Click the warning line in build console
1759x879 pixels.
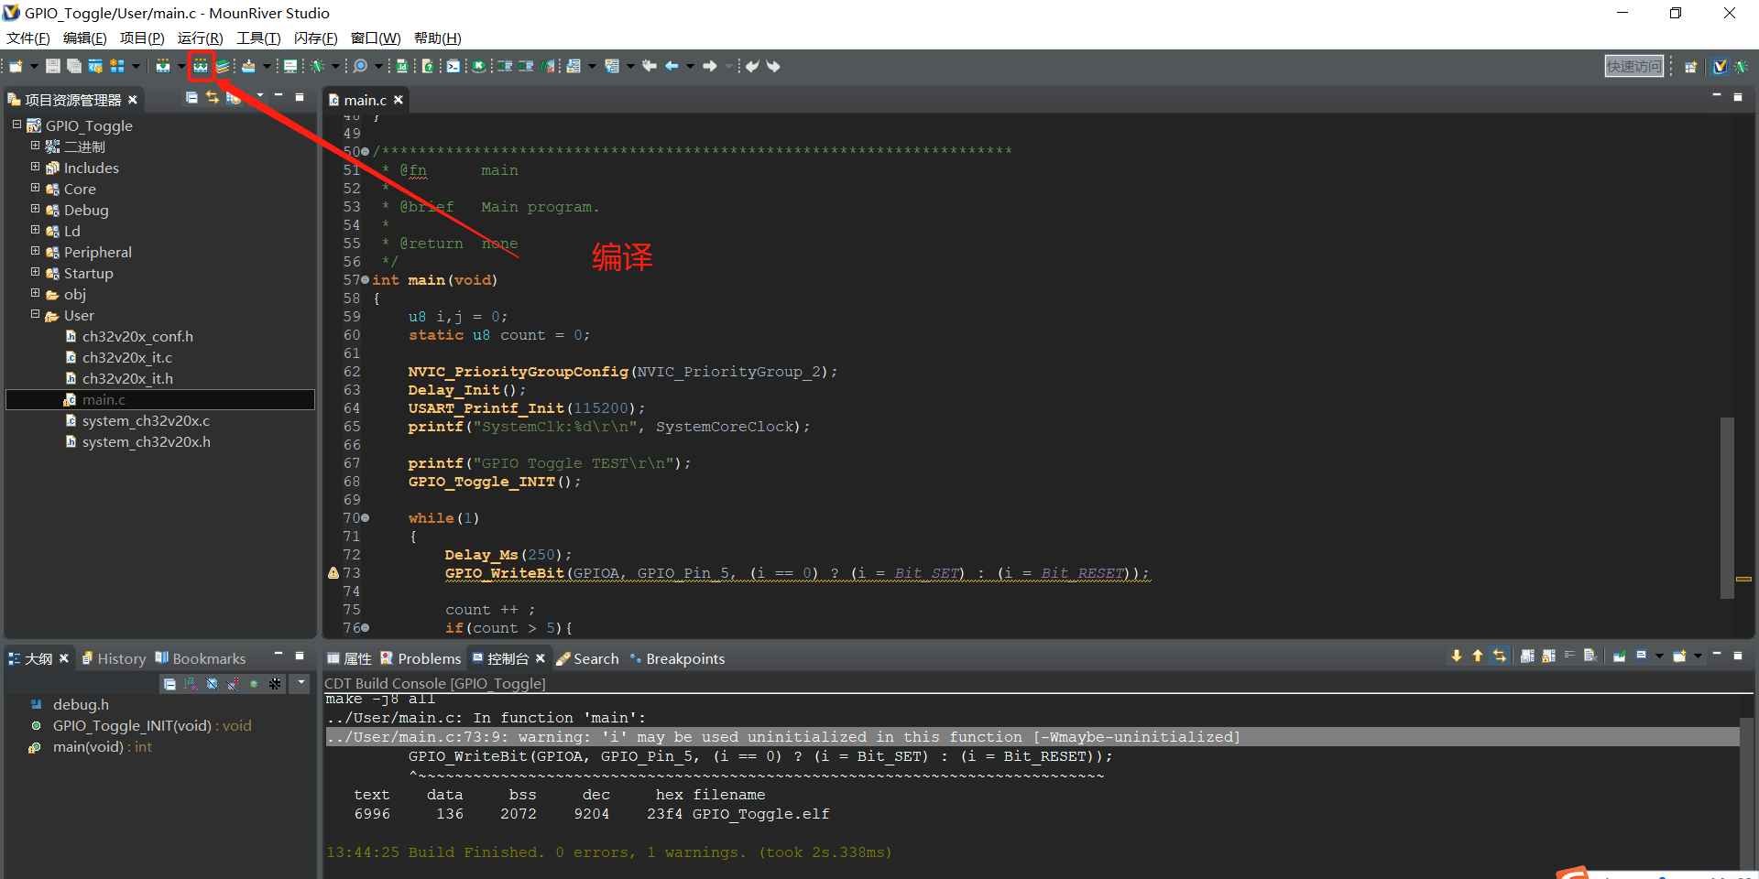pos(1032,737)
